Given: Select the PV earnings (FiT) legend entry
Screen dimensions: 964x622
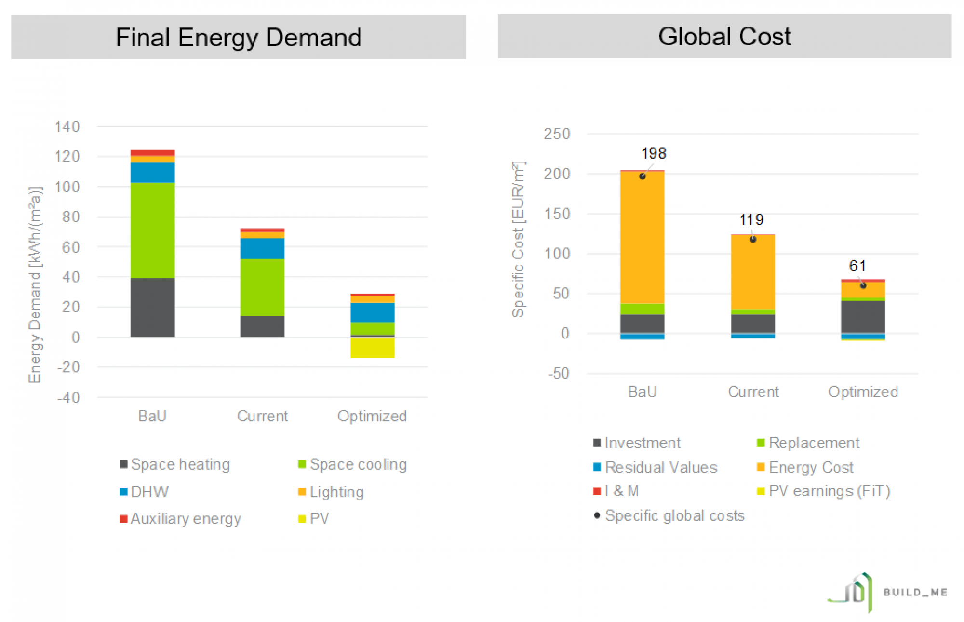Looking at the screenshot, I should 824,491.
